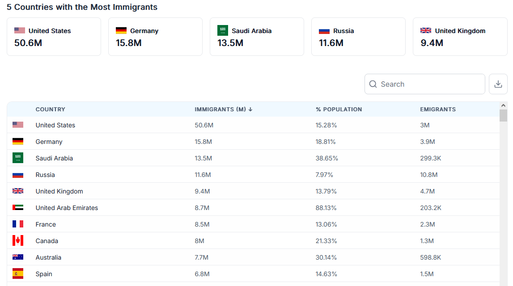This screenshot has width=513, height=286.
Task: Click the 21.33% population value
Action: pyautogui.click(x=326, y=241)
